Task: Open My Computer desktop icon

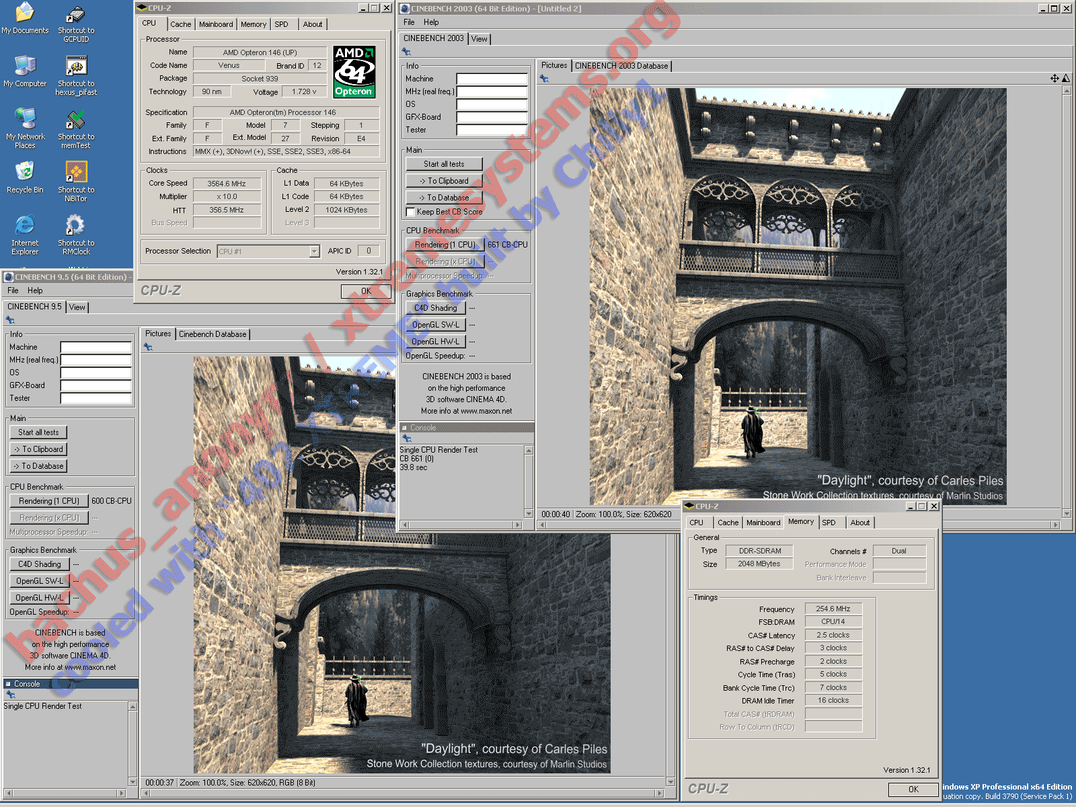Action: tap(25, 72)
